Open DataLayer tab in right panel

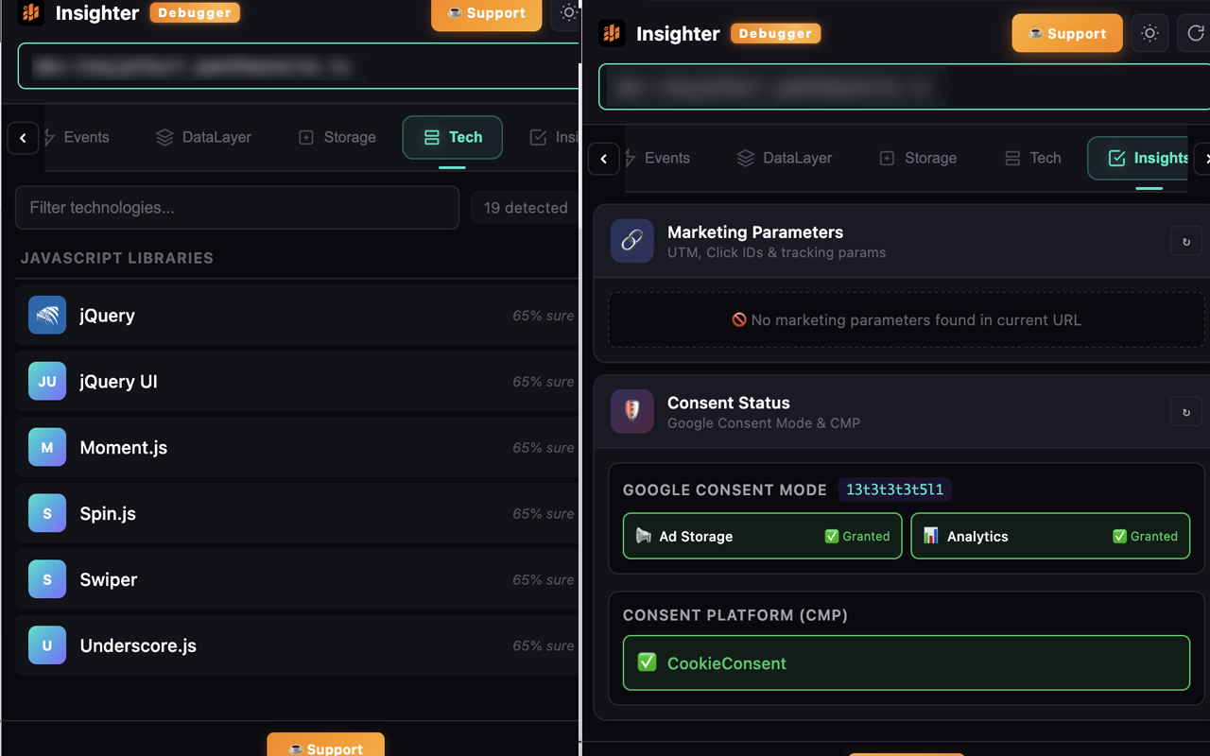coord(785,158)
